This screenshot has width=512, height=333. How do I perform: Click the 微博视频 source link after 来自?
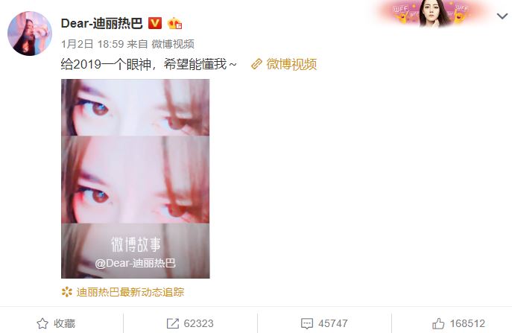tap(173, 44)
